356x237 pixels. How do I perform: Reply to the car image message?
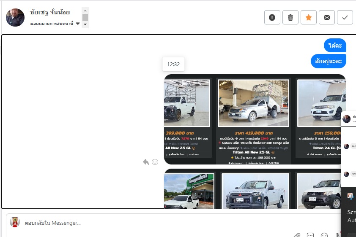click(146, 162)
